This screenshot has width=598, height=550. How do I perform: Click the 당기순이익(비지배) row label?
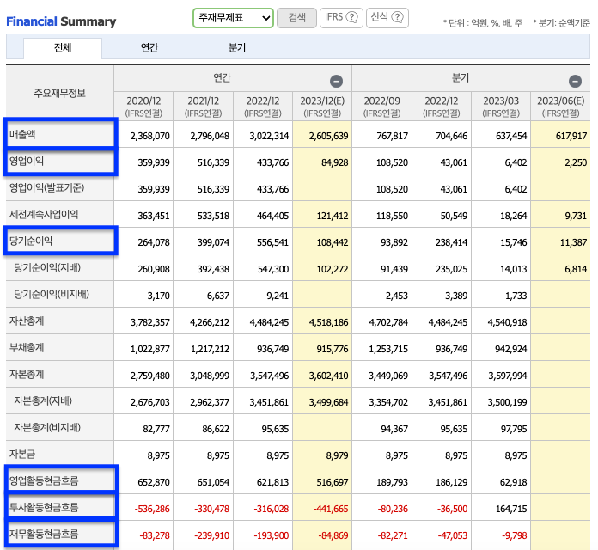52,295
